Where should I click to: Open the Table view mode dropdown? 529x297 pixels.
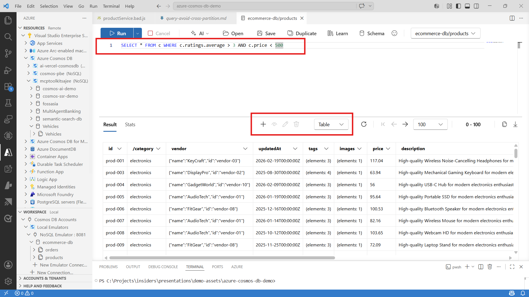point(331,124)
